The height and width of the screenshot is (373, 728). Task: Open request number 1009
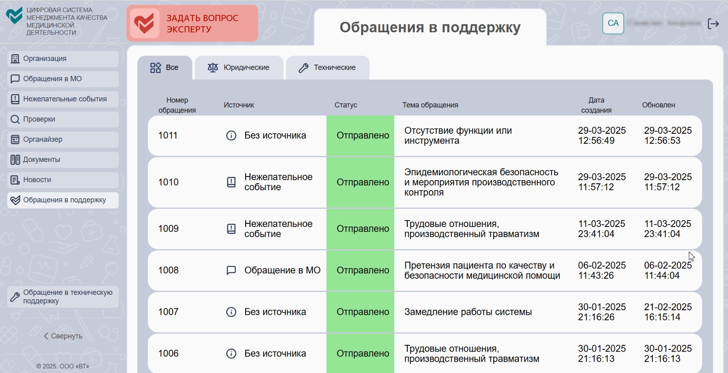[x=168, y=229]
